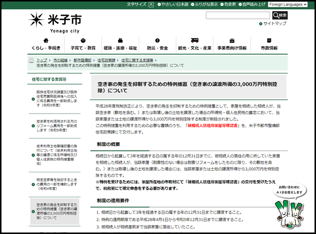The height and width of the screenshot is (234, 316).
Task: Click the medical bag icon above 健康・医療・福祉
Action: (x=120, y=40)
